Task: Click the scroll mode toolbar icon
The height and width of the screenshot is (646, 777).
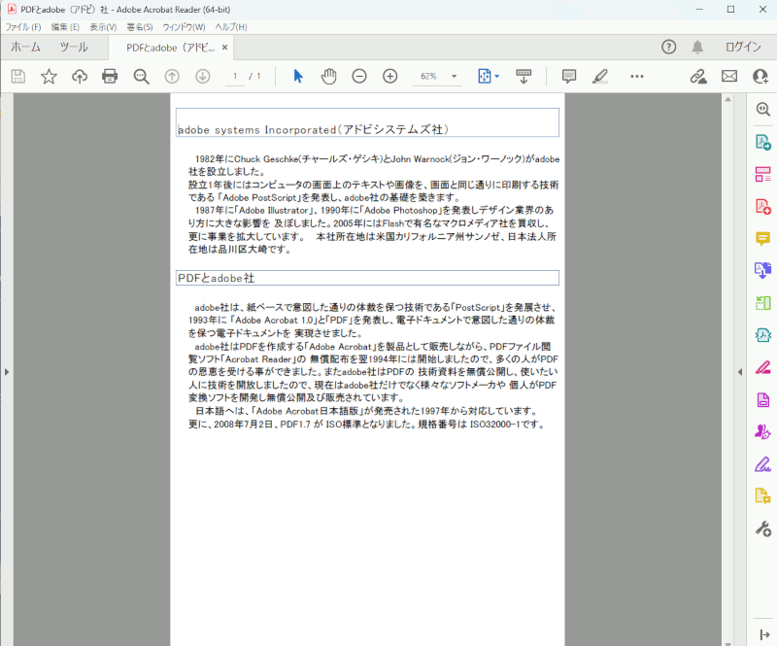Action: (x=524, y=77)
